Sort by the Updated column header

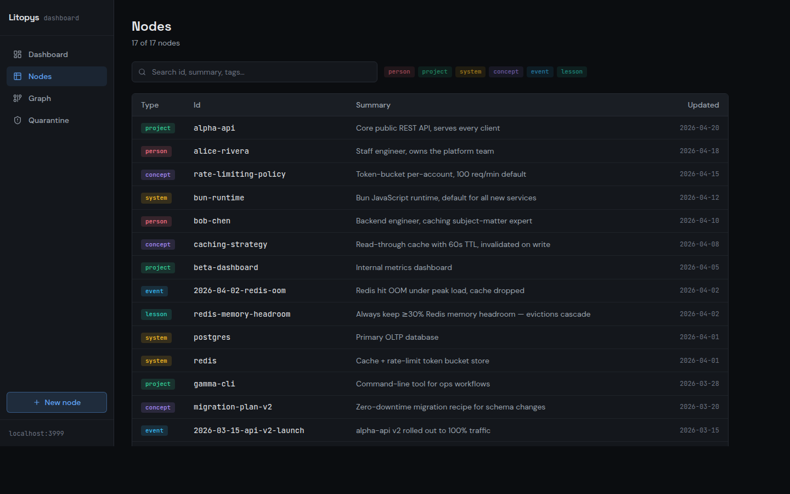pyautogui.click(x=703, y=105)
